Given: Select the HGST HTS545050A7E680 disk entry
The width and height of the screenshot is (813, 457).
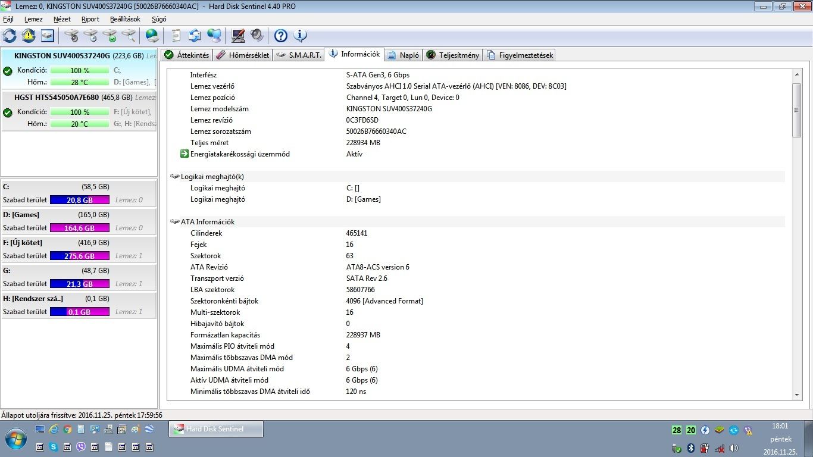Looking at the screenshot, I should (79, 111).
